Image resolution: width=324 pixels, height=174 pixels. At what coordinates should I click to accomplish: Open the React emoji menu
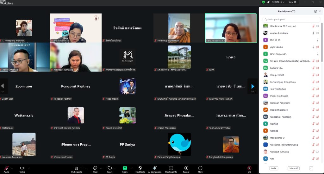point(110,168)
